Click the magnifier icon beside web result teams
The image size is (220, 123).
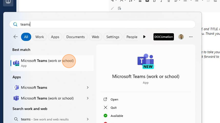[x=16, y=119]
